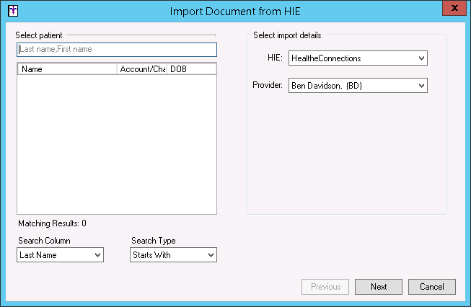Click the Next button
Image resolution: width=471 pixels, height=307 pixels.
[x=379, y=287]
